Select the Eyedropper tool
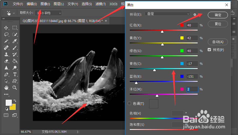 (15, 41)
